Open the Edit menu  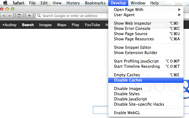(44, 3)
